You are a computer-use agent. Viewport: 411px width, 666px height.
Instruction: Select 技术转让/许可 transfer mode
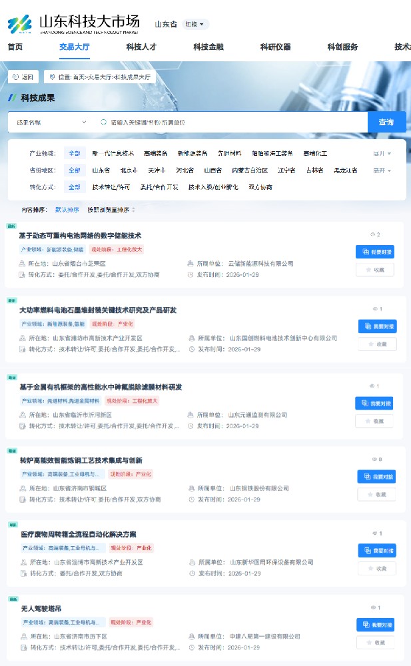coord(111,187)
